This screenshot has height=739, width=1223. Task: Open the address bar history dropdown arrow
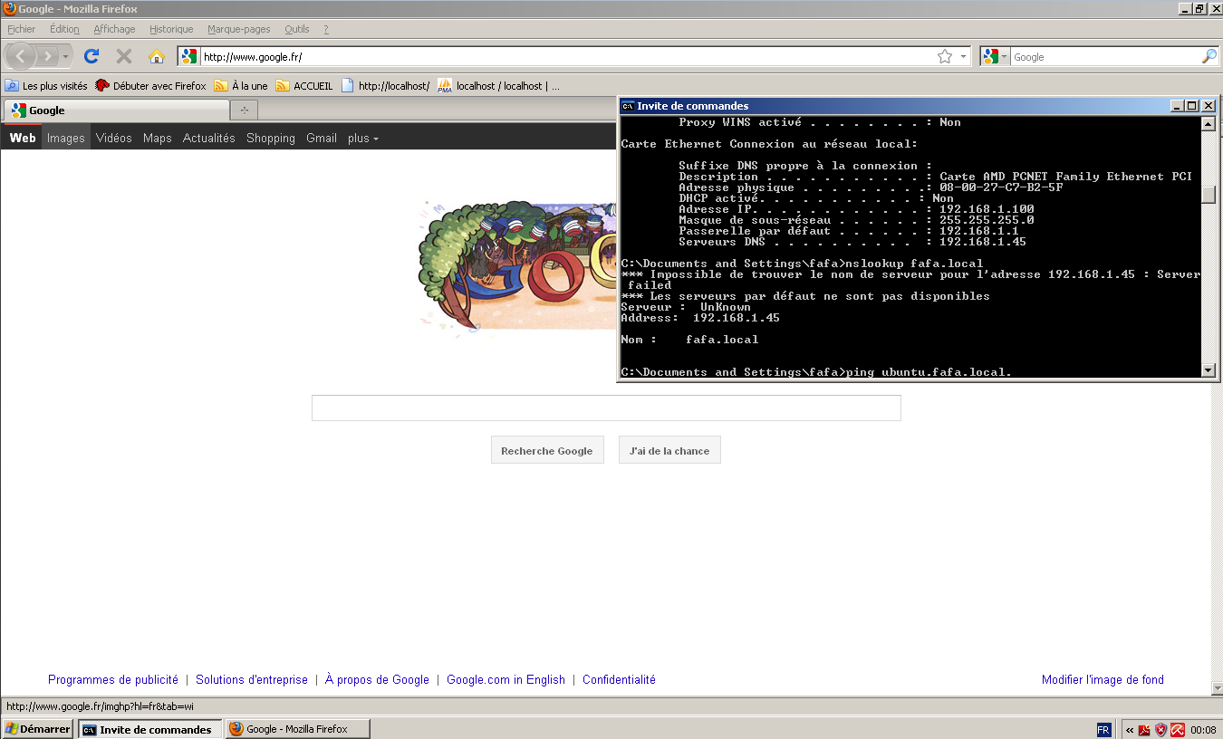coord(963,56)
